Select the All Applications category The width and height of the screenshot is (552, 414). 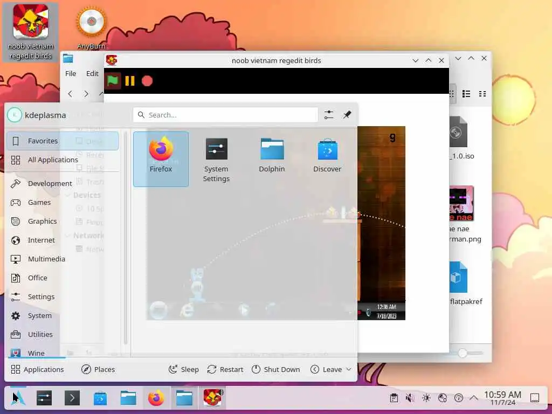tap(63, 160)
